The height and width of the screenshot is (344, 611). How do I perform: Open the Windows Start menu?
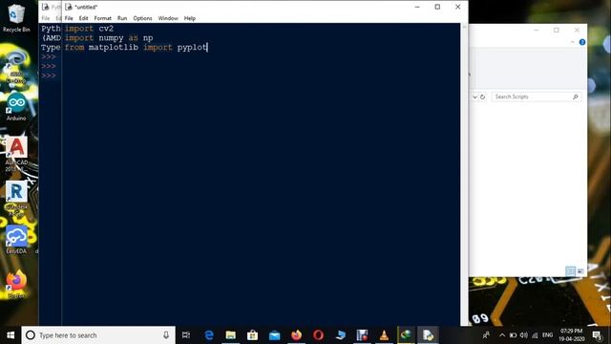click(x=11, y=335)
